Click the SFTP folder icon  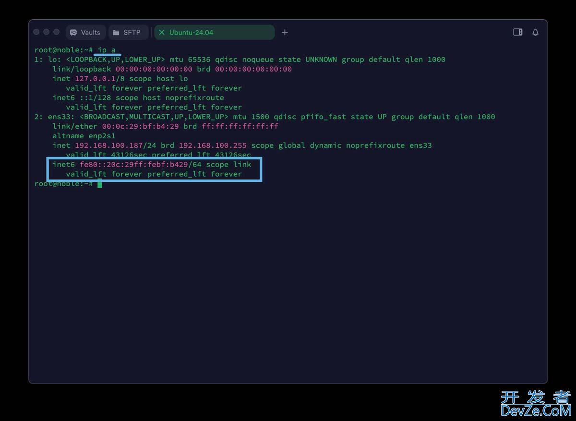(x=116, y=33)
